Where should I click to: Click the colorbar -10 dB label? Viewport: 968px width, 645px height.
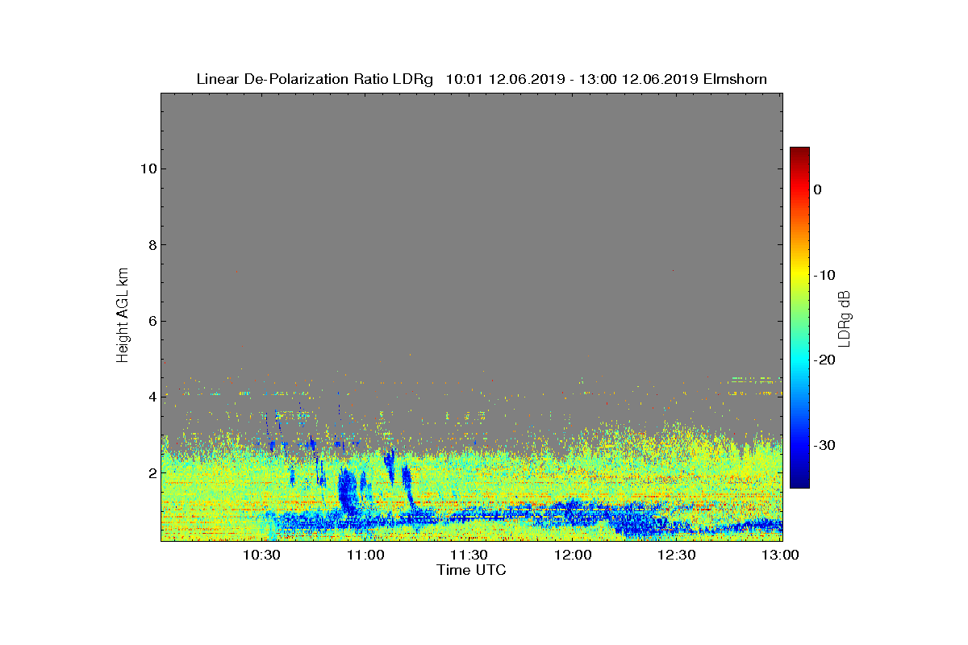click(x=824, y=275)
